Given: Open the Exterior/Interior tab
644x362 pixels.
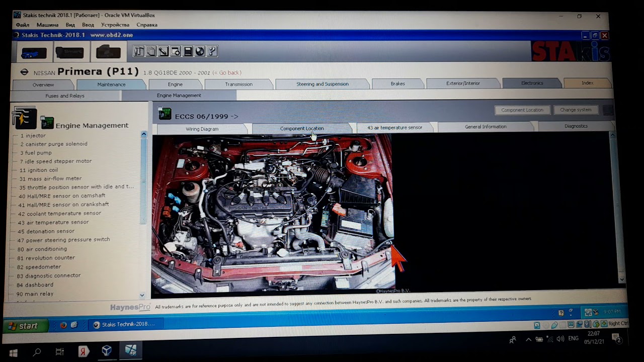Looking at the screenshot, I should point(463,83).
